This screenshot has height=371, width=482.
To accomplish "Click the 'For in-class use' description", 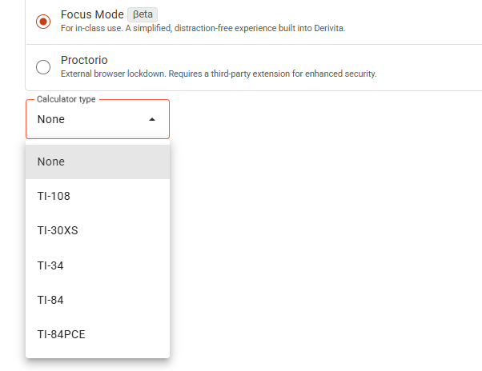I will [203, 28].
